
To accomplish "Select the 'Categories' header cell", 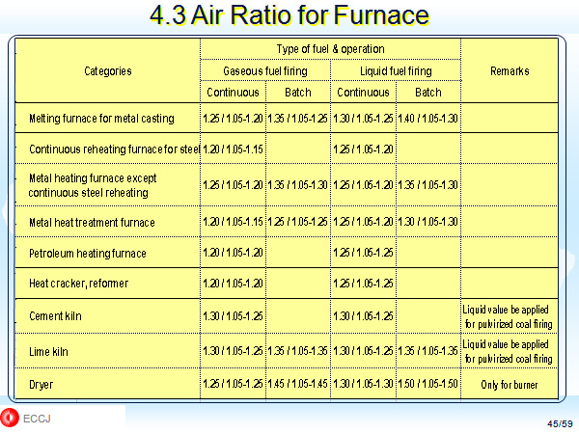I will pos(107,70).
